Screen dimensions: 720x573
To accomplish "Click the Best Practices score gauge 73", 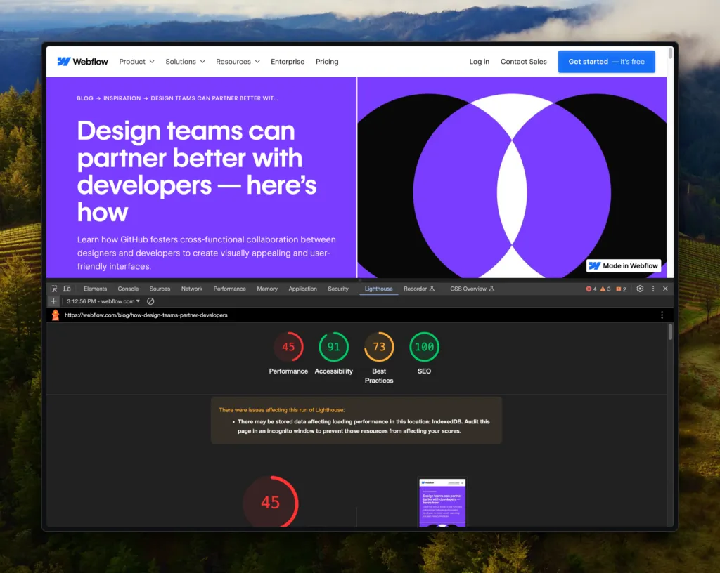I will [x=379, y=347].
